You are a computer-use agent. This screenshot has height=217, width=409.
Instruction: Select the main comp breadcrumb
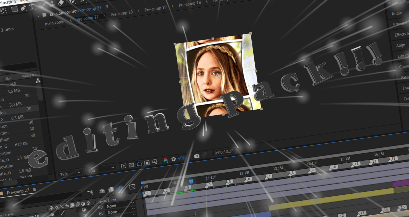55,23
